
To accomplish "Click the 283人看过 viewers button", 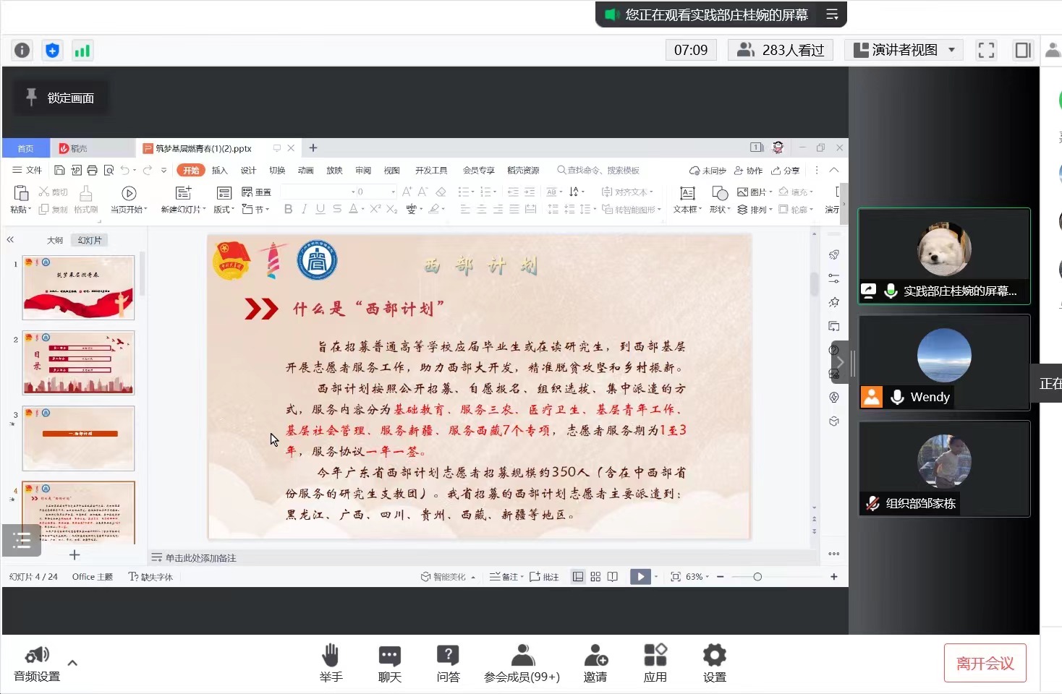I will [x=781, y=50].
